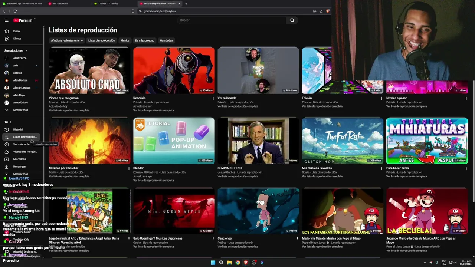475x267 pixels.
Task: Open a new browser tab
Action: click(186, 4)
